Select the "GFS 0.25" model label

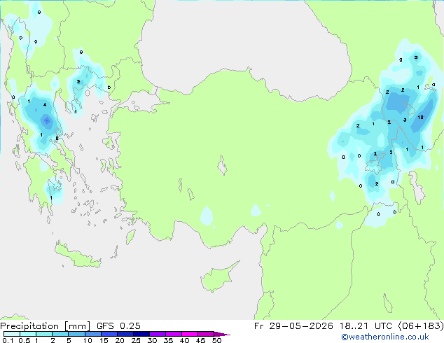tap(118, 326)
